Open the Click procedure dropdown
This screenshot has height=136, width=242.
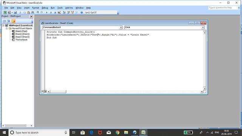[203, 27]
